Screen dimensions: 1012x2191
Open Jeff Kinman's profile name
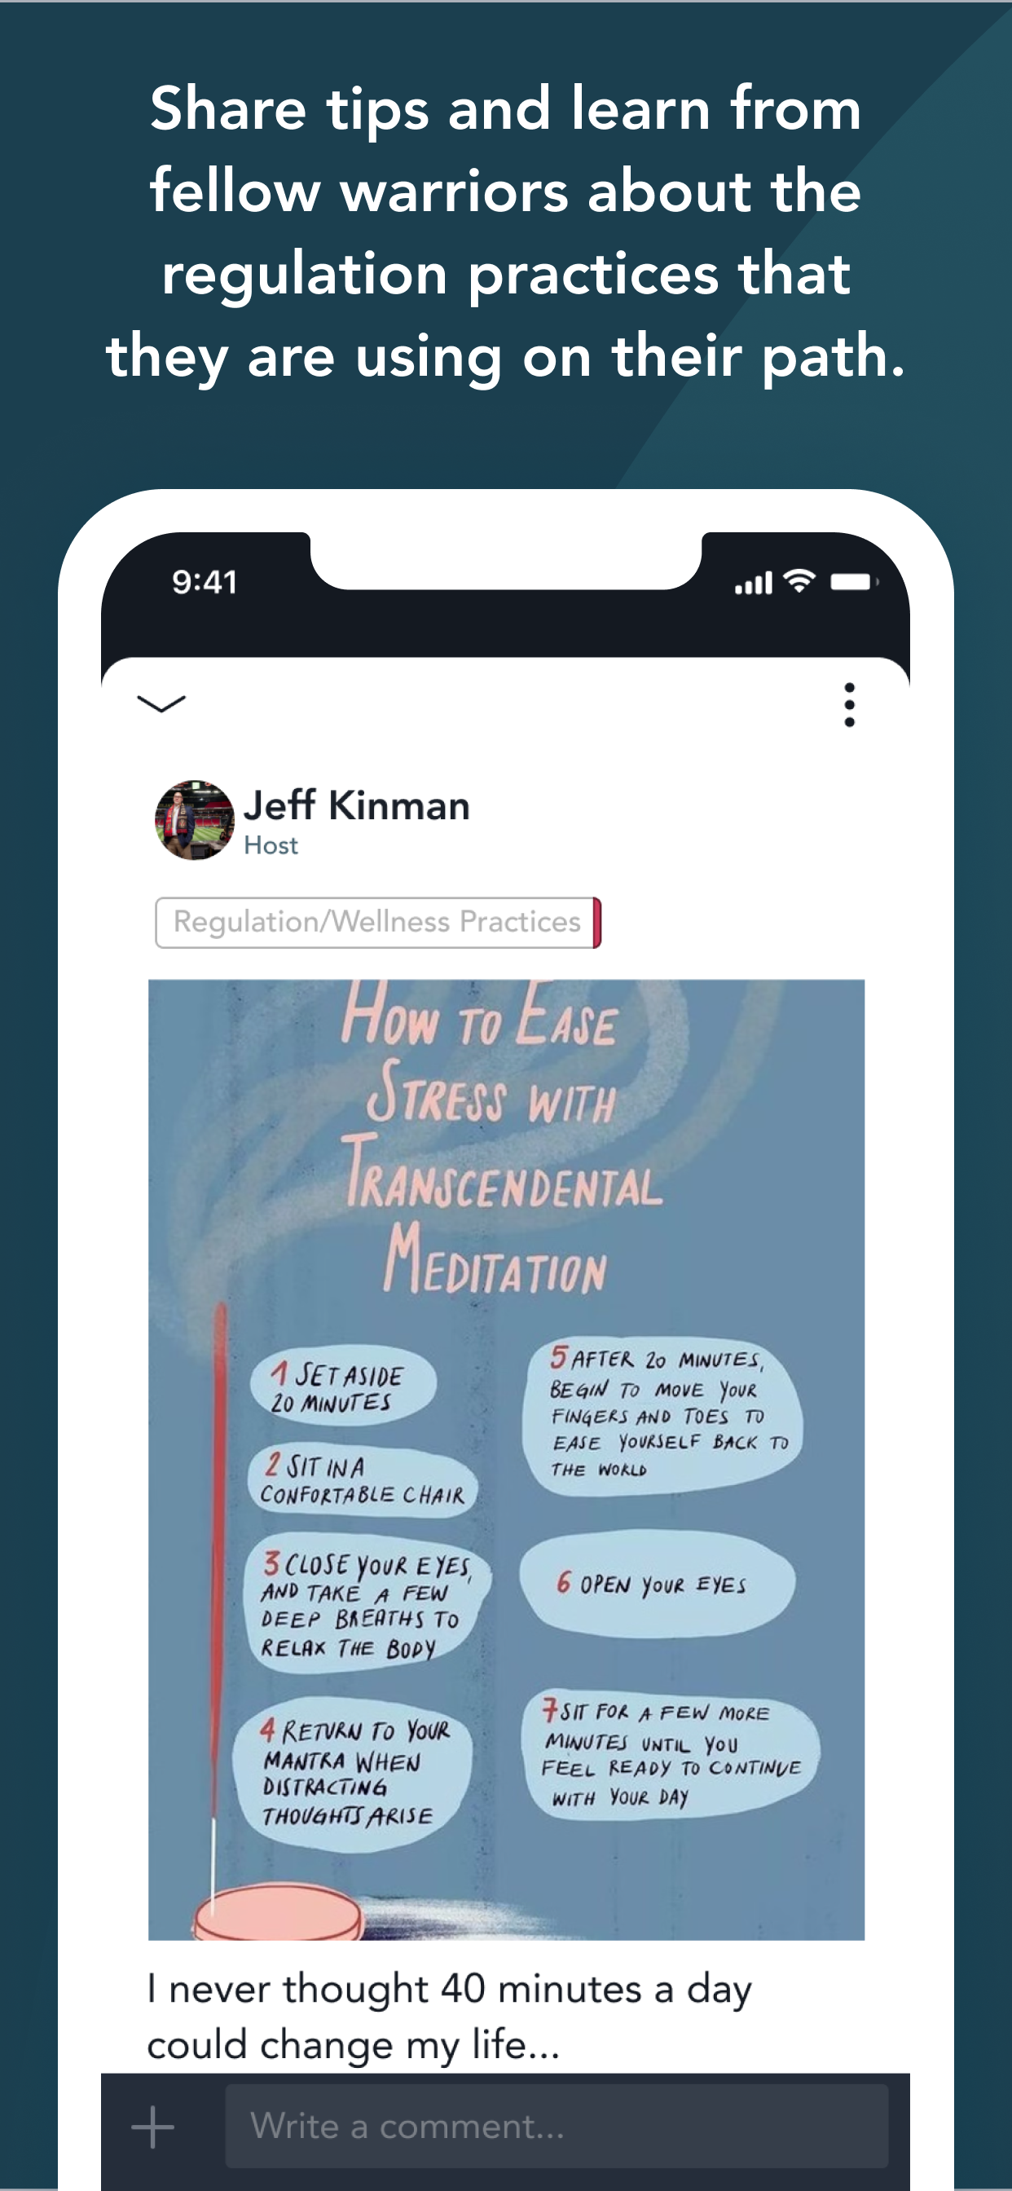(x=356, y=805)
